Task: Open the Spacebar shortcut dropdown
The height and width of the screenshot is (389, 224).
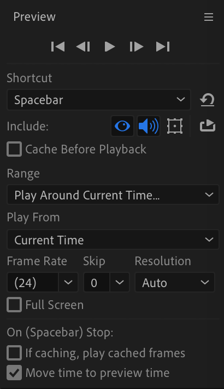Action: [99, 100]
